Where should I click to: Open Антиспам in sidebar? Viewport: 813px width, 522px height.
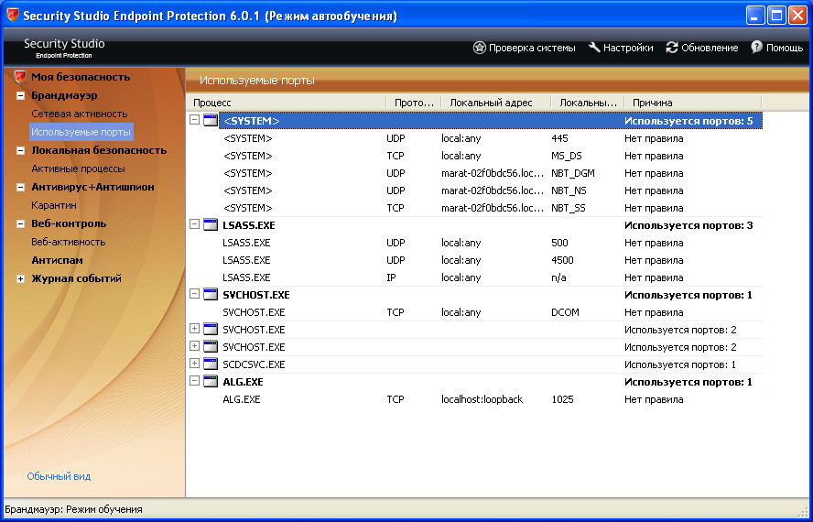57,260
